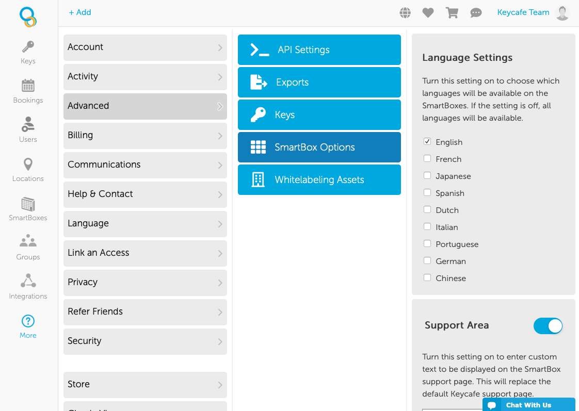Open the SmartBox Options tile
The image size is (579, 411).
click(x=319, y=147)
